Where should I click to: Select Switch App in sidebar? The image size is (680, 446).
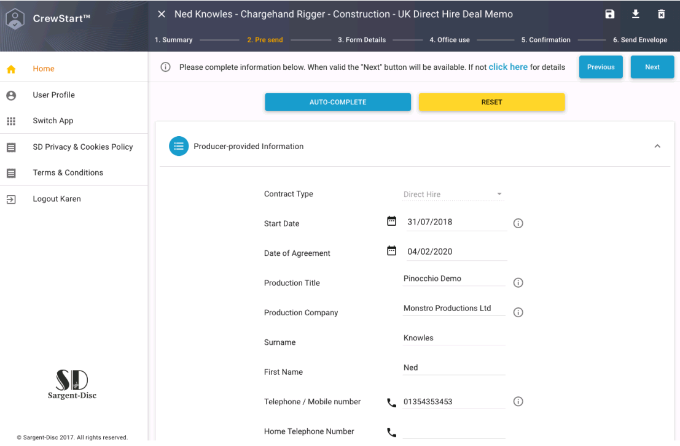[x=53, y=121]
